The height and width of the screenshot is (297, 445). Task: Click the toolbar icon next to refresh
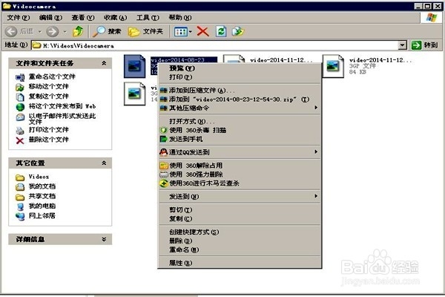tap(238, 31)
